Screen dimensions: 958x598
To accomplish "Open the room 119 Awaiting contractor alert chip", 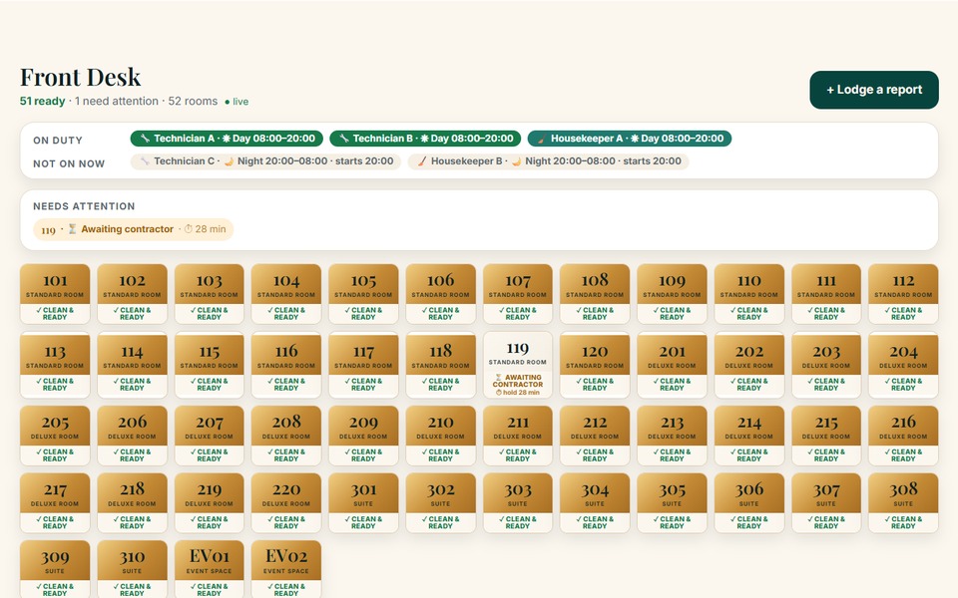I will point(133,229).
